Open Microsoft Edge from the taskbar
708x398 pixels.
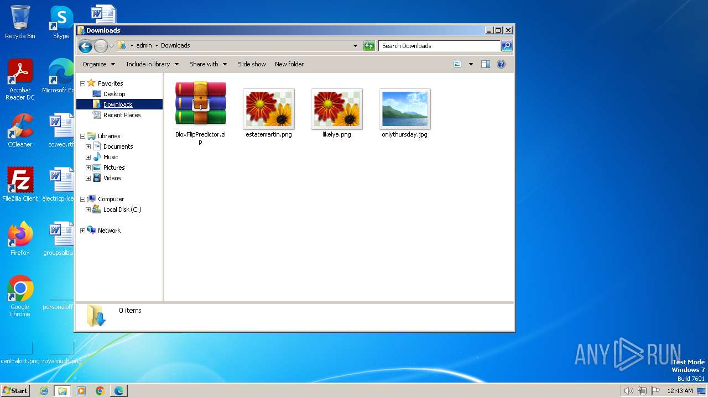[118, 391]
